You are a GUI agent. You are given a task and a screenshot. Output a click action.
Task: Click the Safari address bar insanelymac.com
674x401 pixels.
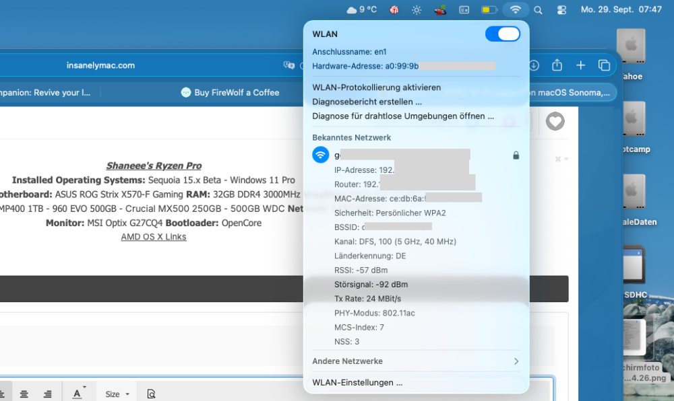coord(100,66)
